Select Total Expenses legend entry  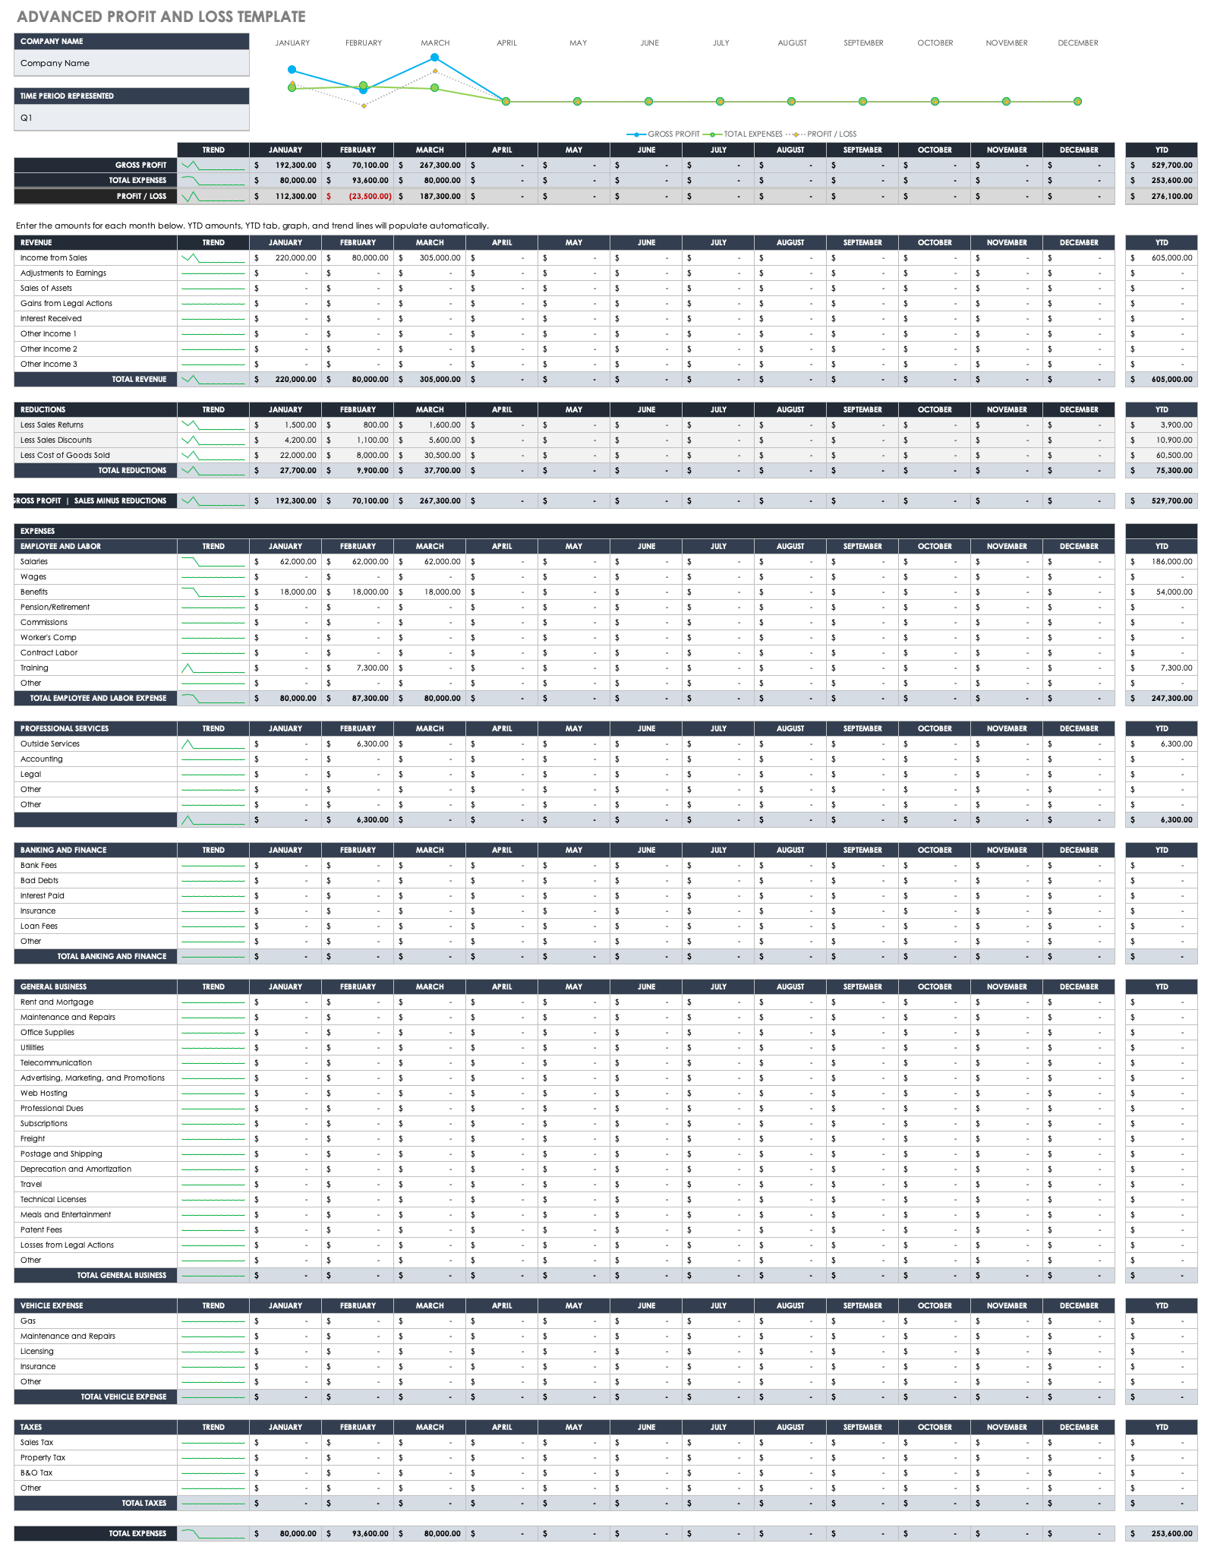pos(743,134)
